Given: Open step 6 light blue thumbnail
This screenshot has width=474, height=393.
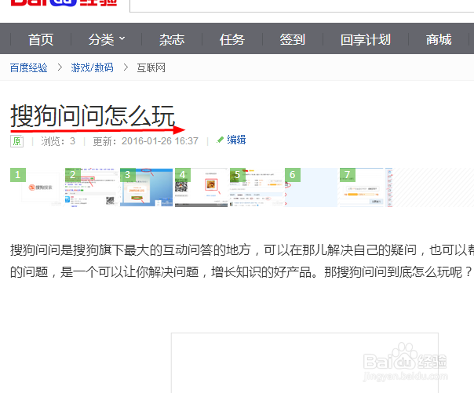Looking at the screenshot, I should [311, 187].
